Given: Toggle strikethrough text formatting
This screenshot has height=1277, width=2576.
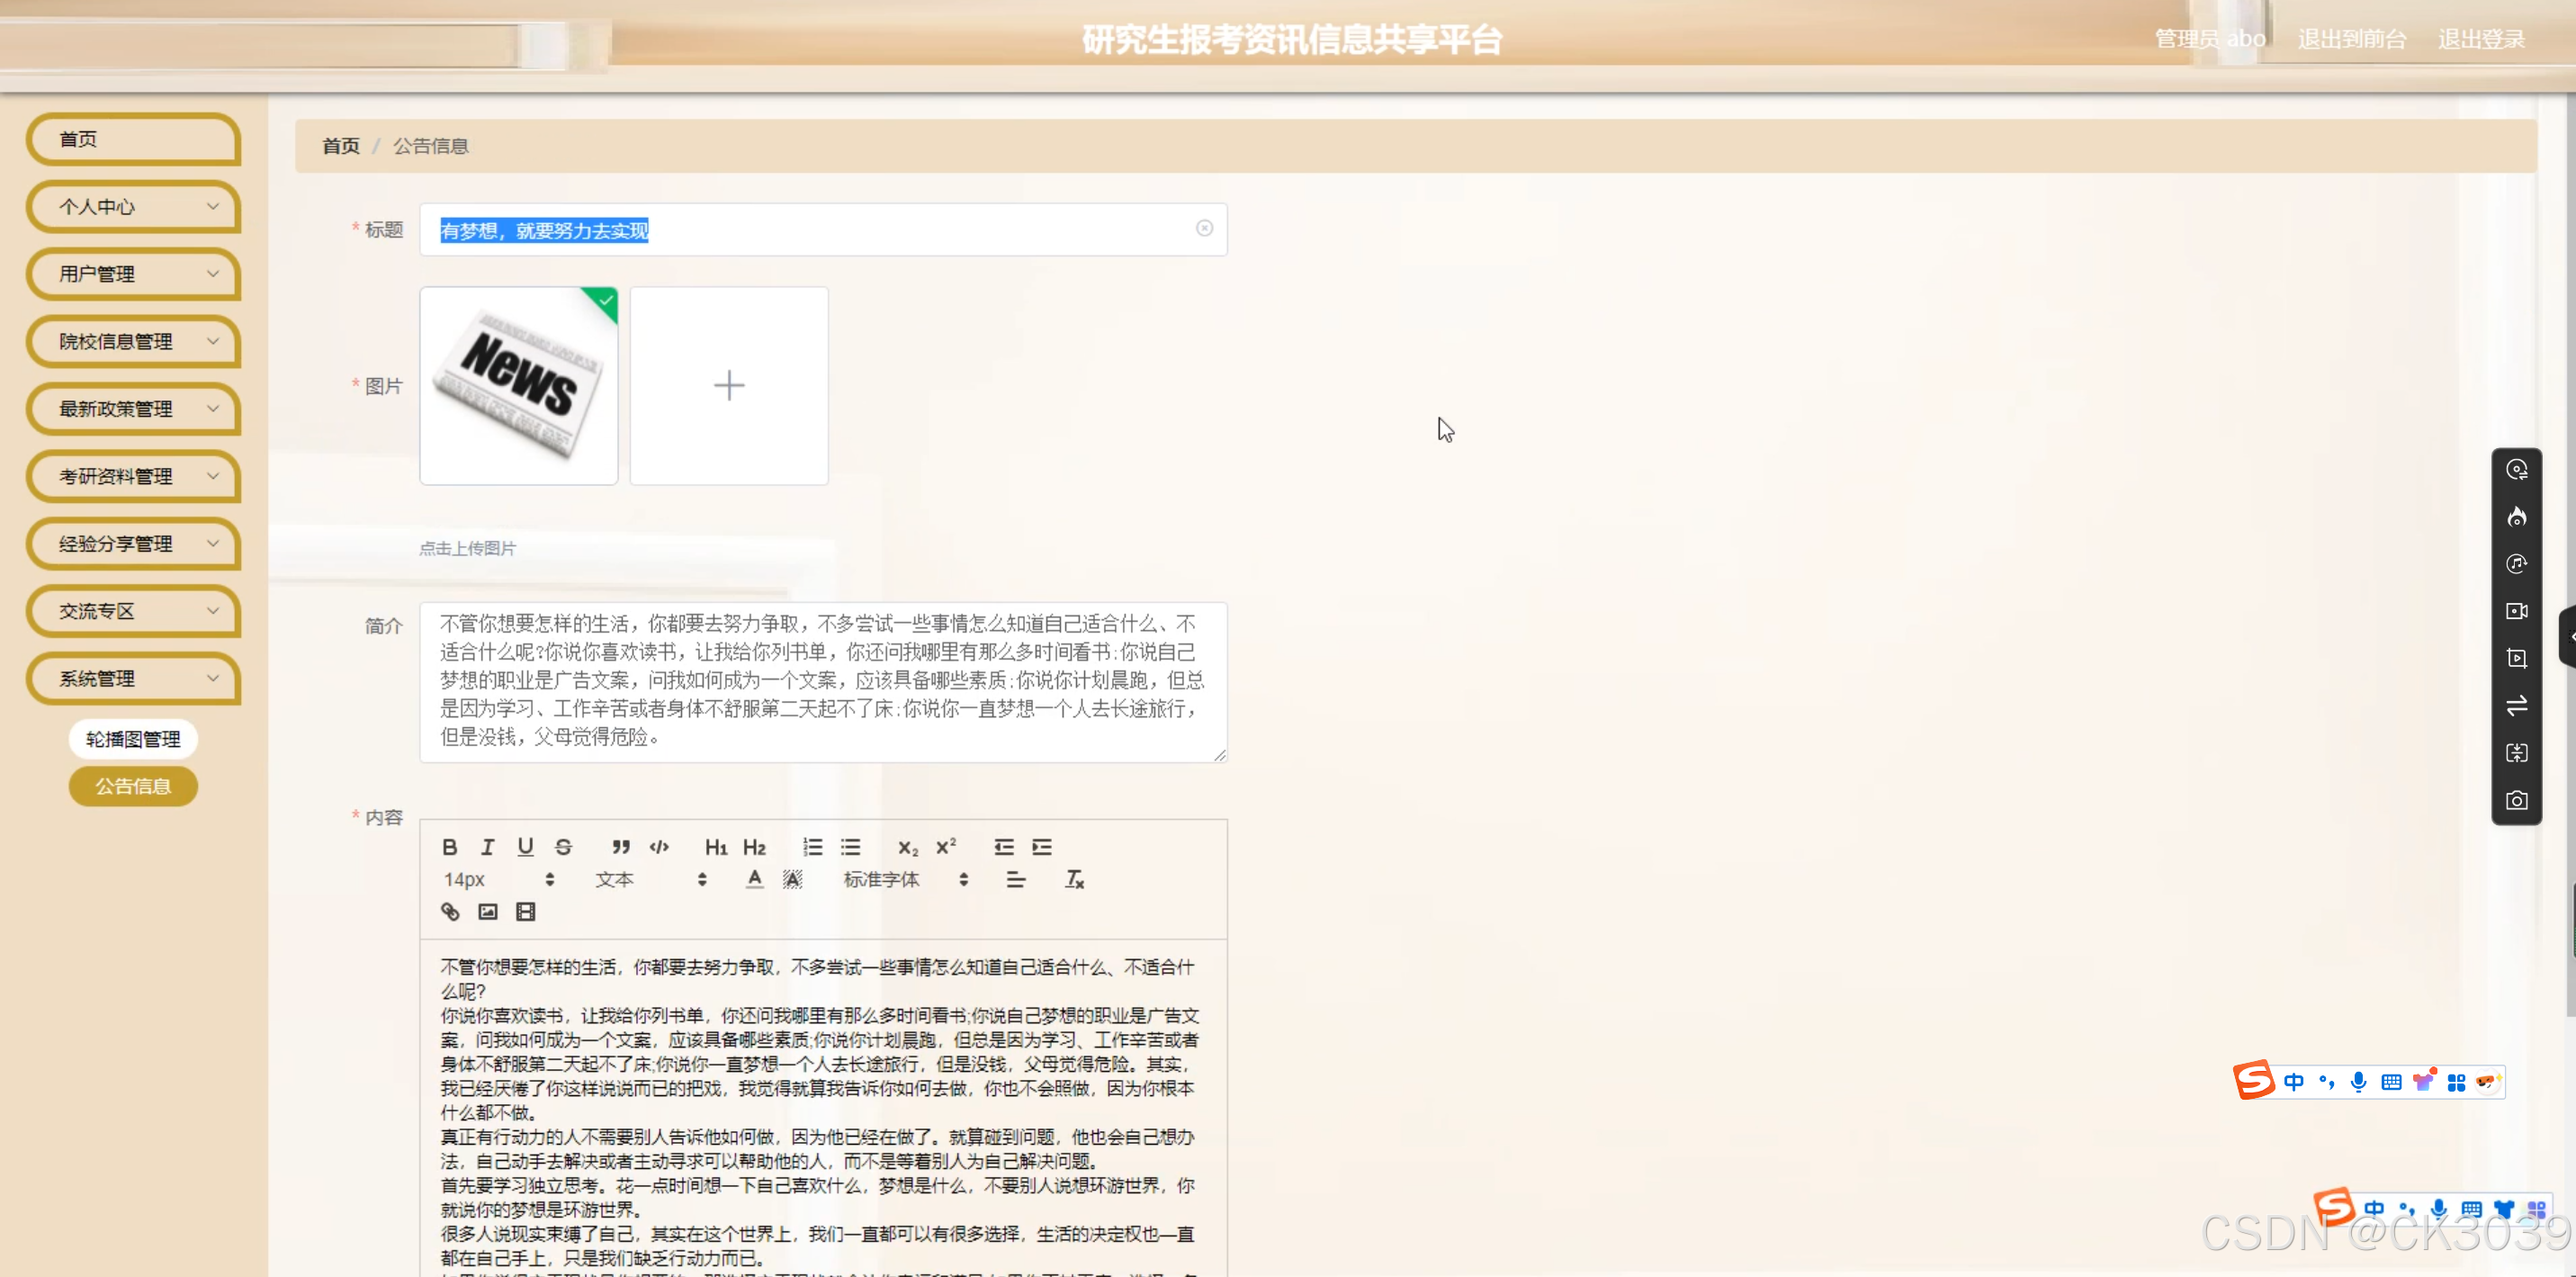Looking at the screenshot, I should tap(563, 847).
